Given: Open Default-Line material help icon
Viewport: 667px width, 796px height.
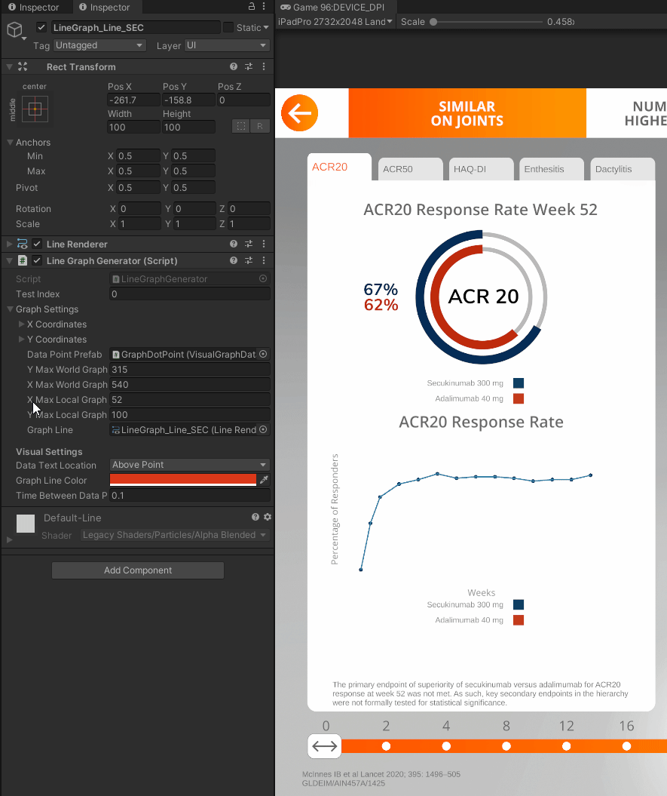Looking at the screenshot, I should pyautogui.click(x=255, y=517).
